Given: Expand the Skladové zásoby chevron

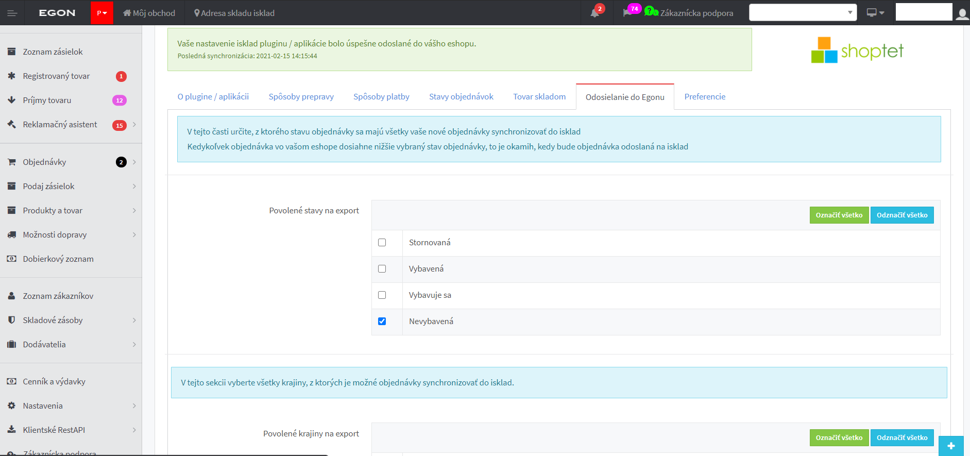Looking at the screenshot, I should (x=134, y=320).
